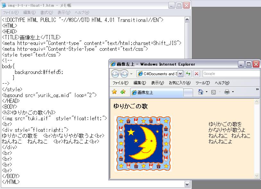Close the Notepad window
Image resolution: width=261 pixels, height=189 pixels.
[187, 5]
